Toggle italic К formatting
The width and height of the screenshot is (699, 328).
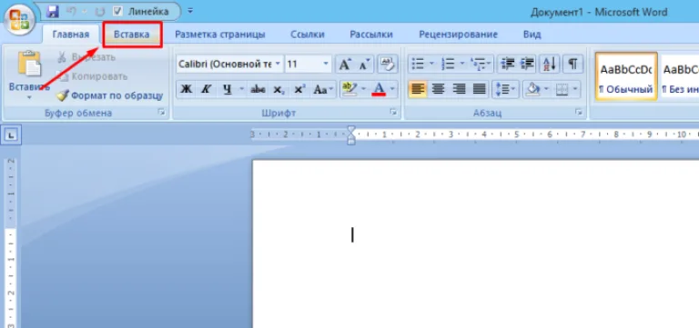tap(206, 89)
